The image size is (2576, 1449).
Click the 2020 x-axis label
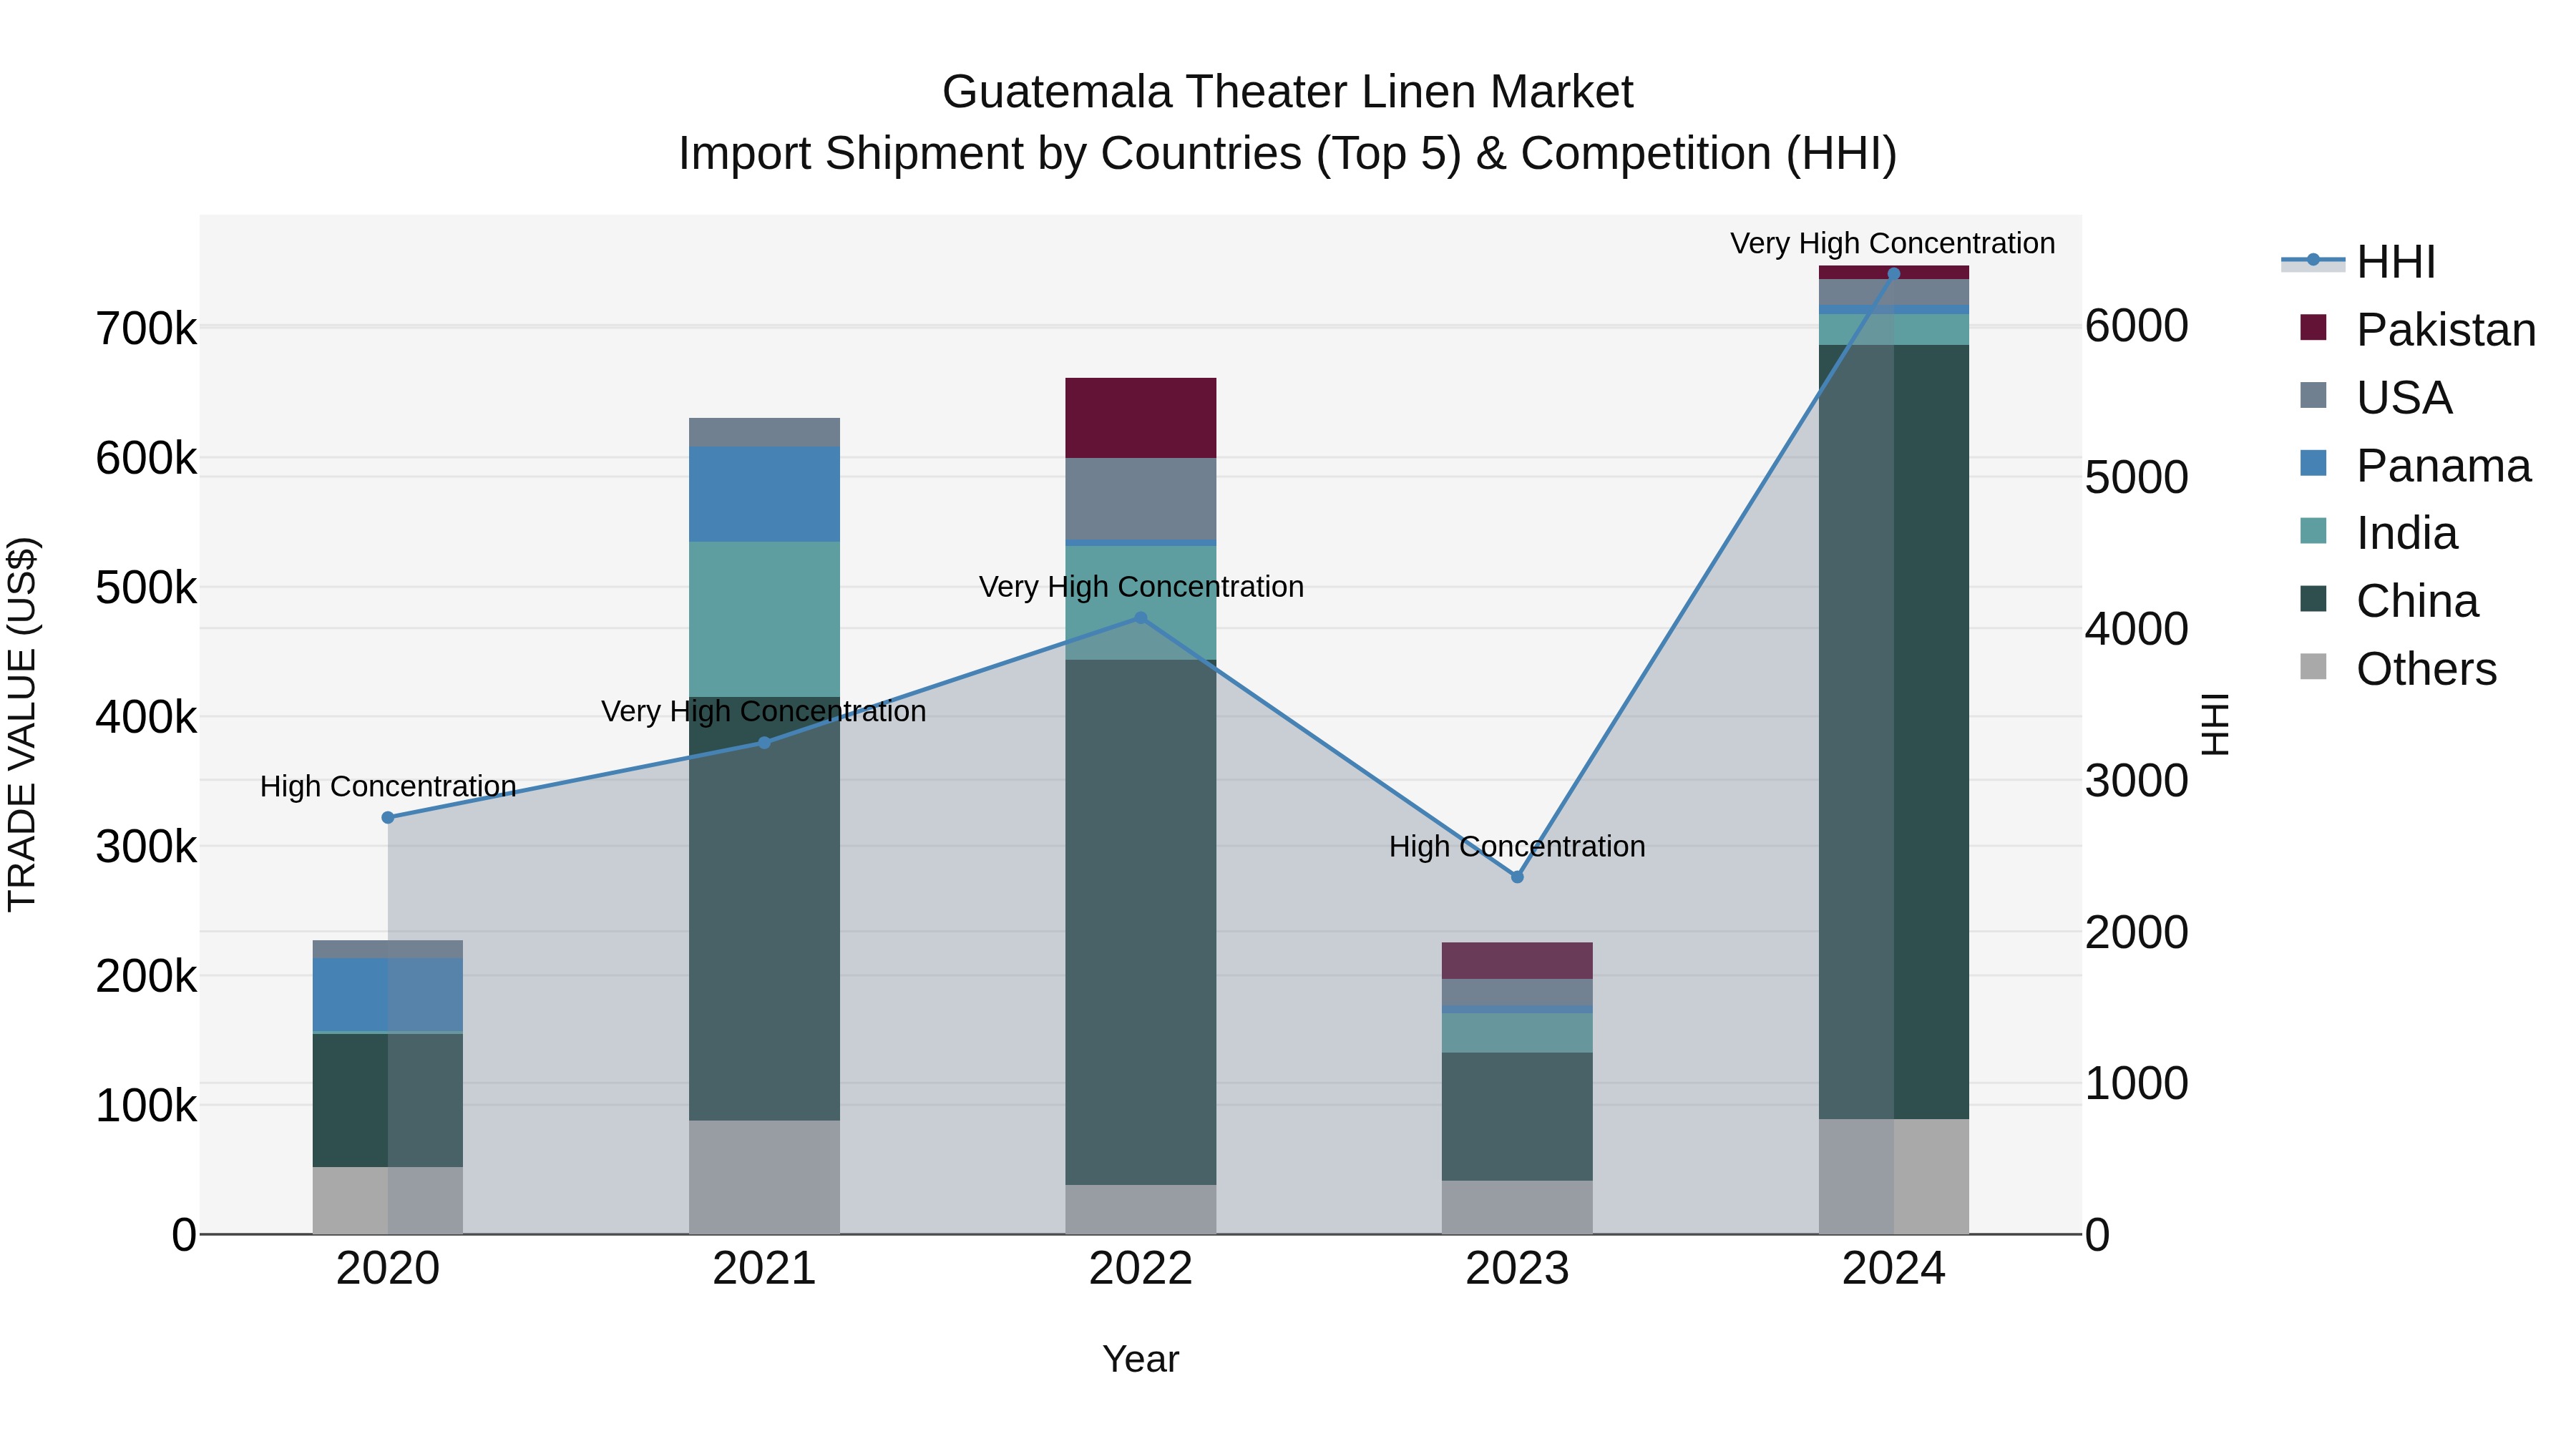click(388, 1269)
